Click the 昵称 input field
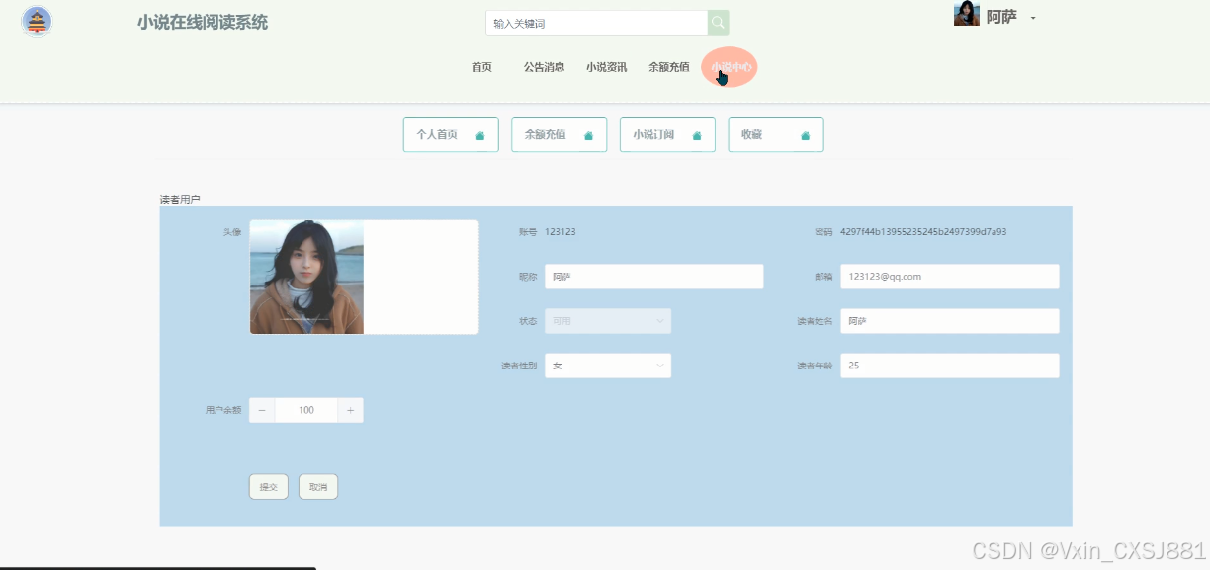 [654, 277]
